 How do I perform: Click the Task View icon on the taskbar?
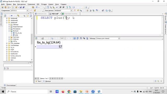point(51,92)
